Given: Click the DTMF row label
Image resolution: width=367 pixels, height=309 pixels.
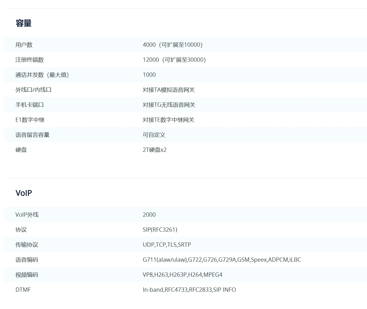Looking at the screenshot, I should [x=23, y=290].
